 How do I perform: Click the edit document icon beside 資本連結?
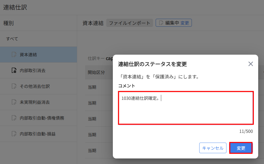(x=14, y=55)
